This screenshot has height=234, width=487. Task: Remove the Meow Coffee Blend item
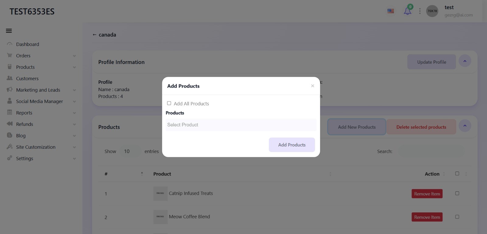tap(427, 217)
